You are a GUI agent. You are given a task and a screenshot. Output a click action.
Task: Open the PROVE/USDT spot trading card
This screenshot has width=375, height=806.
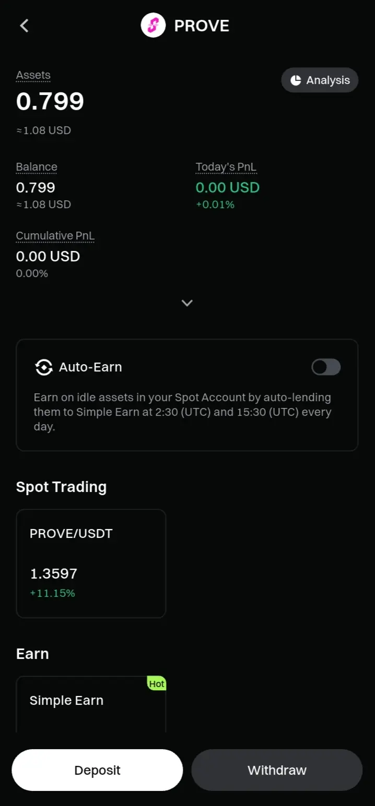click(x=91, y=563)
